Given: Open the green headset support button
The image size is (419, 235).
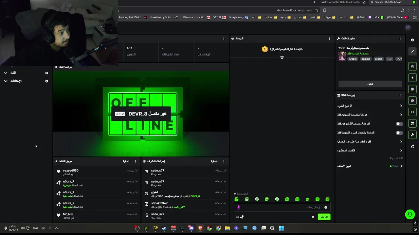Looking at the screenshot, I should tap(410, 214).
